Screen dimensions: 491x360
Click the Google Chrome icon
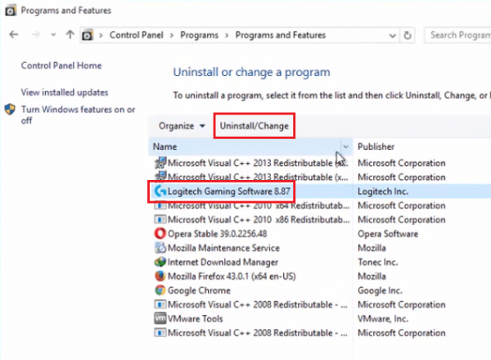pyautogui.click(x=160, y=290)
